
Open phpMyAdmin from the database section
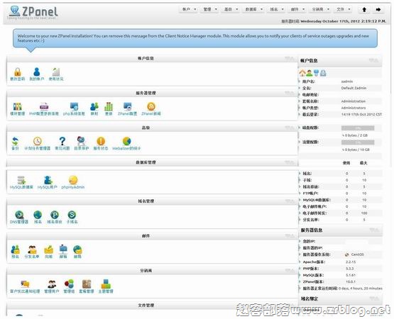point(73,180)
